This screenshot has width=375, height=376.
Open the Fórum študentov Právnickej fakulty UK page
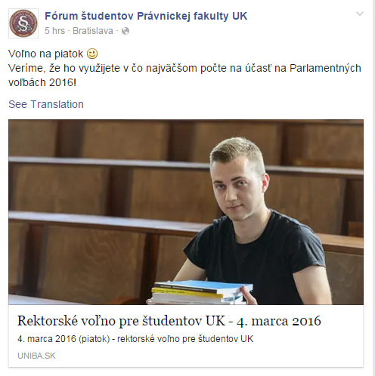pos(146,16)
